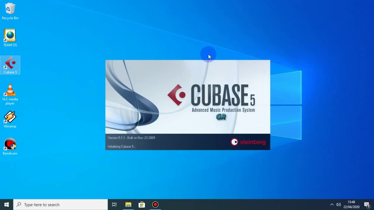The image size is (374, 210).
Task: Open the Recycle Bin desktop icon
Action: 10,11
